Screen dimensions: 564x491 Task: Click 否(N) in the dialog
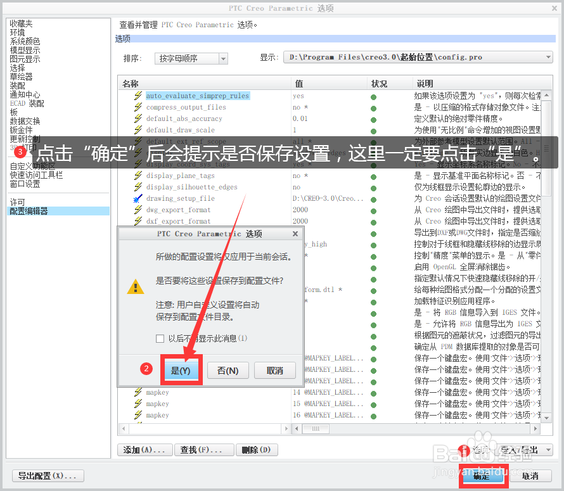pos(228,371)
